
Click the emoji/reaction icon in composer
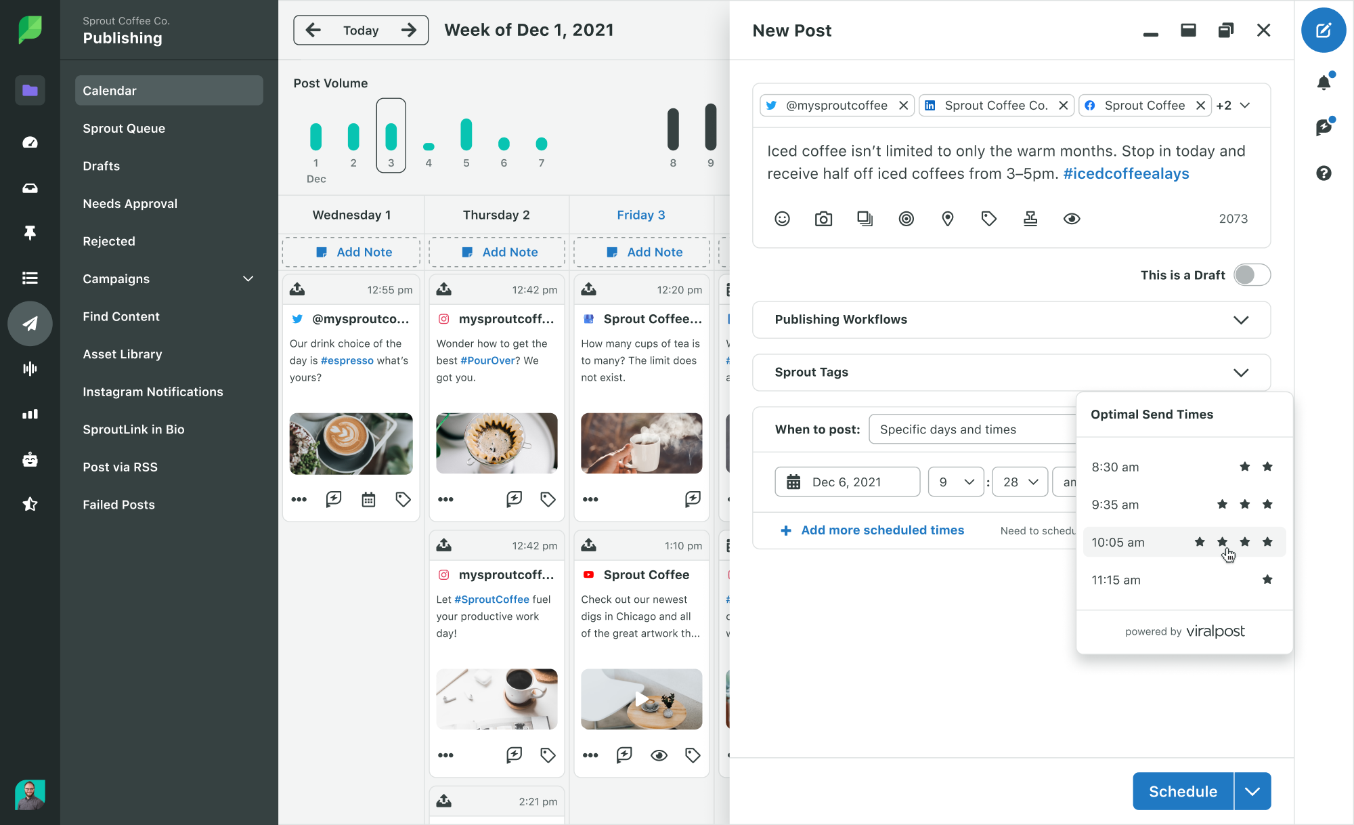(x=781, y=219)
